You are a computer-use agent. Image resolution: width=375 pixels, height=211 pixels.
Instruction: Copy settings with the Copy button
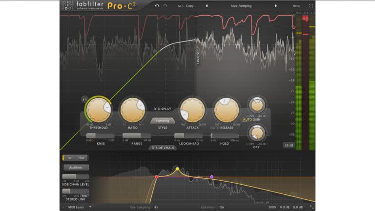tap(190, 6)
